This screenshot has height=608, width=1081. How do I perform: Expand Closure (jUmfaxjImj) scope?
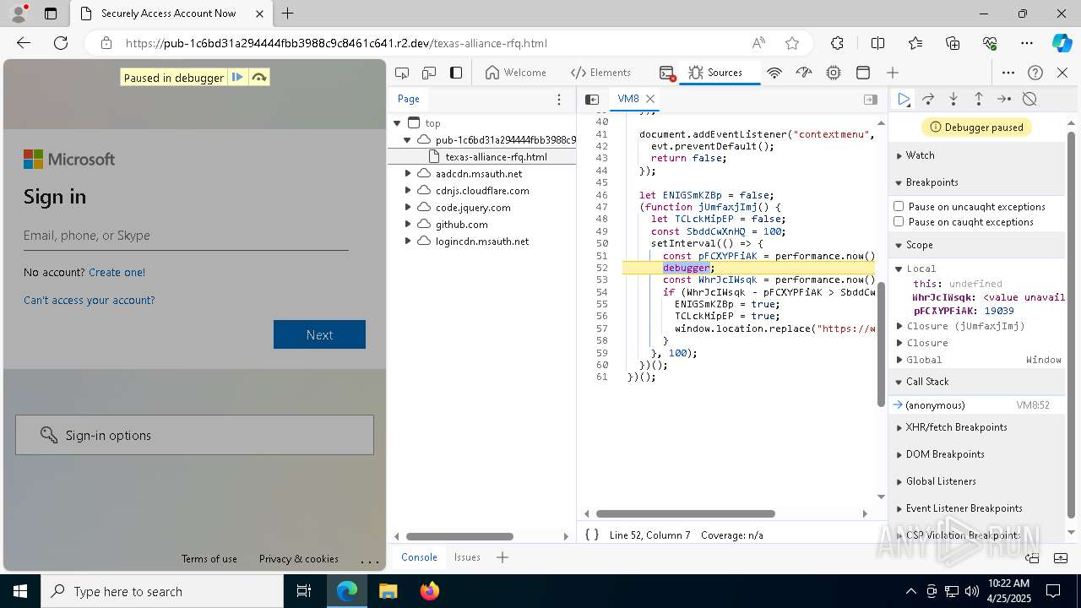899,326
